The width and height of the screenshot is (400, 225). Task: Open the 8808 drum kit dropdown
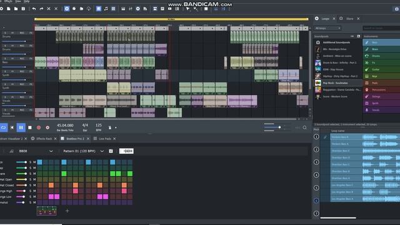51,151
